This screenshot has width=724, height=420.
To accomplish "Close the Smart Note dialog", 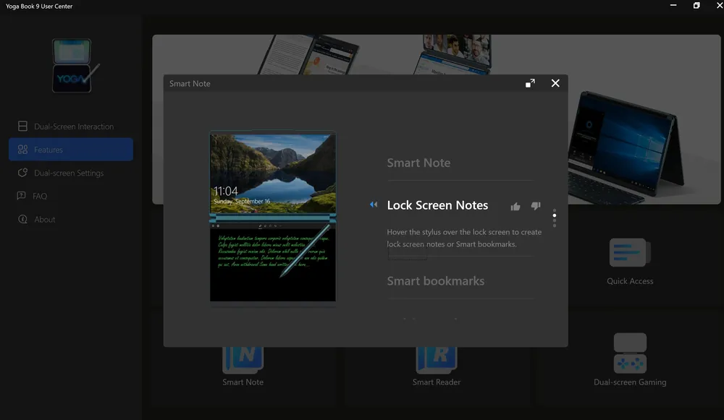I will 555,83.
